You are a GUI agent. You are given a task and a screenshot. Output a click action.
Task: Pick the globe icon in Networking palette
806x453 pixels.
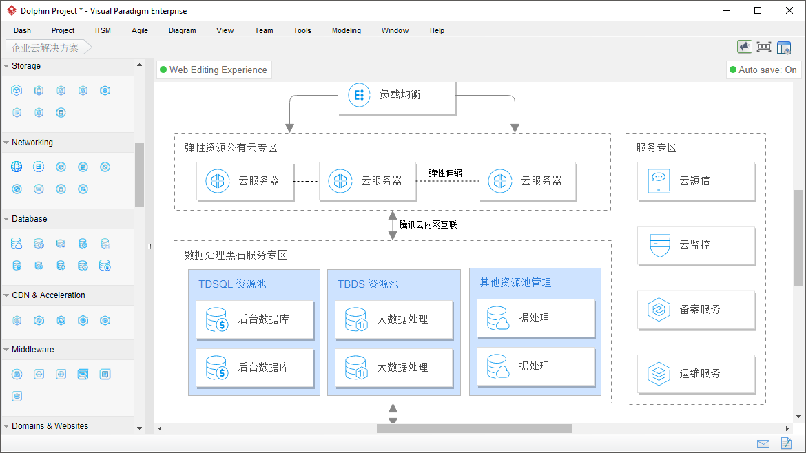(x=17, y=167)
